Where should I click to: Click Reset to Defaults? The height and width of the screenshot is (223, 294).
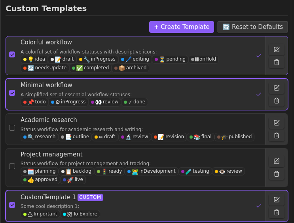click(x=252, y=27)
